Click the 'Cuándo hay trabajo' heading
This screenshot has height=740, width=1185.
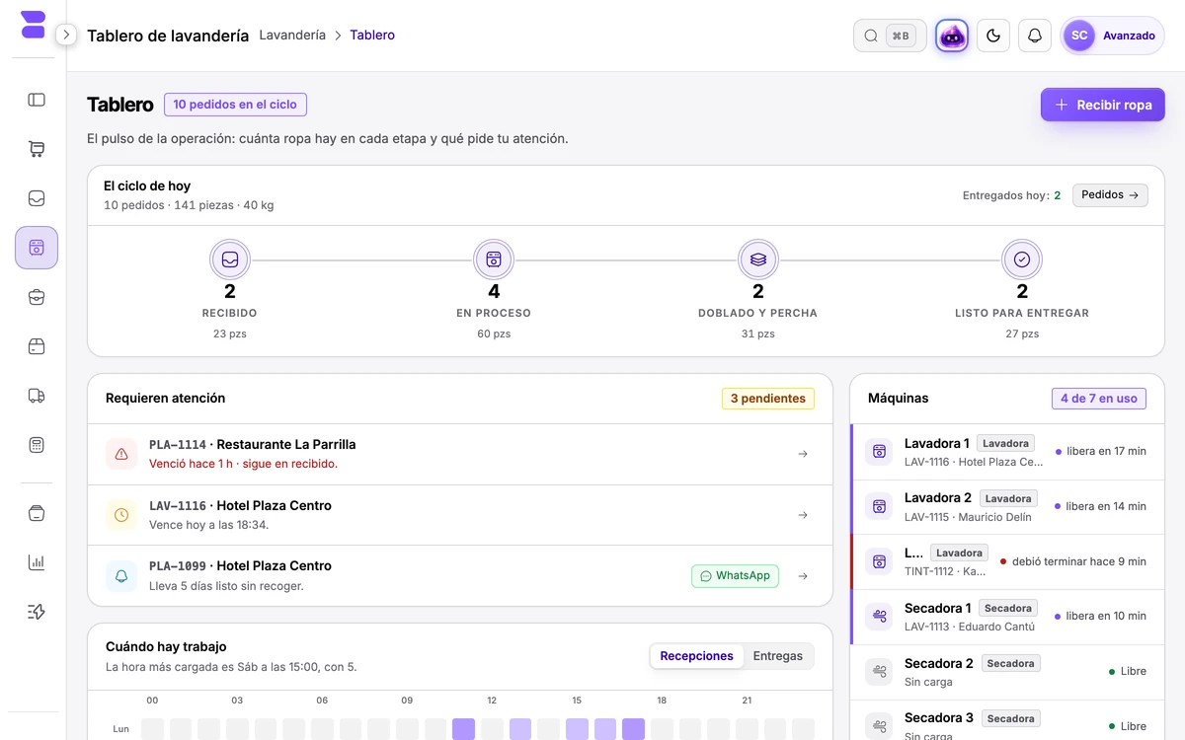pos(166,647)
